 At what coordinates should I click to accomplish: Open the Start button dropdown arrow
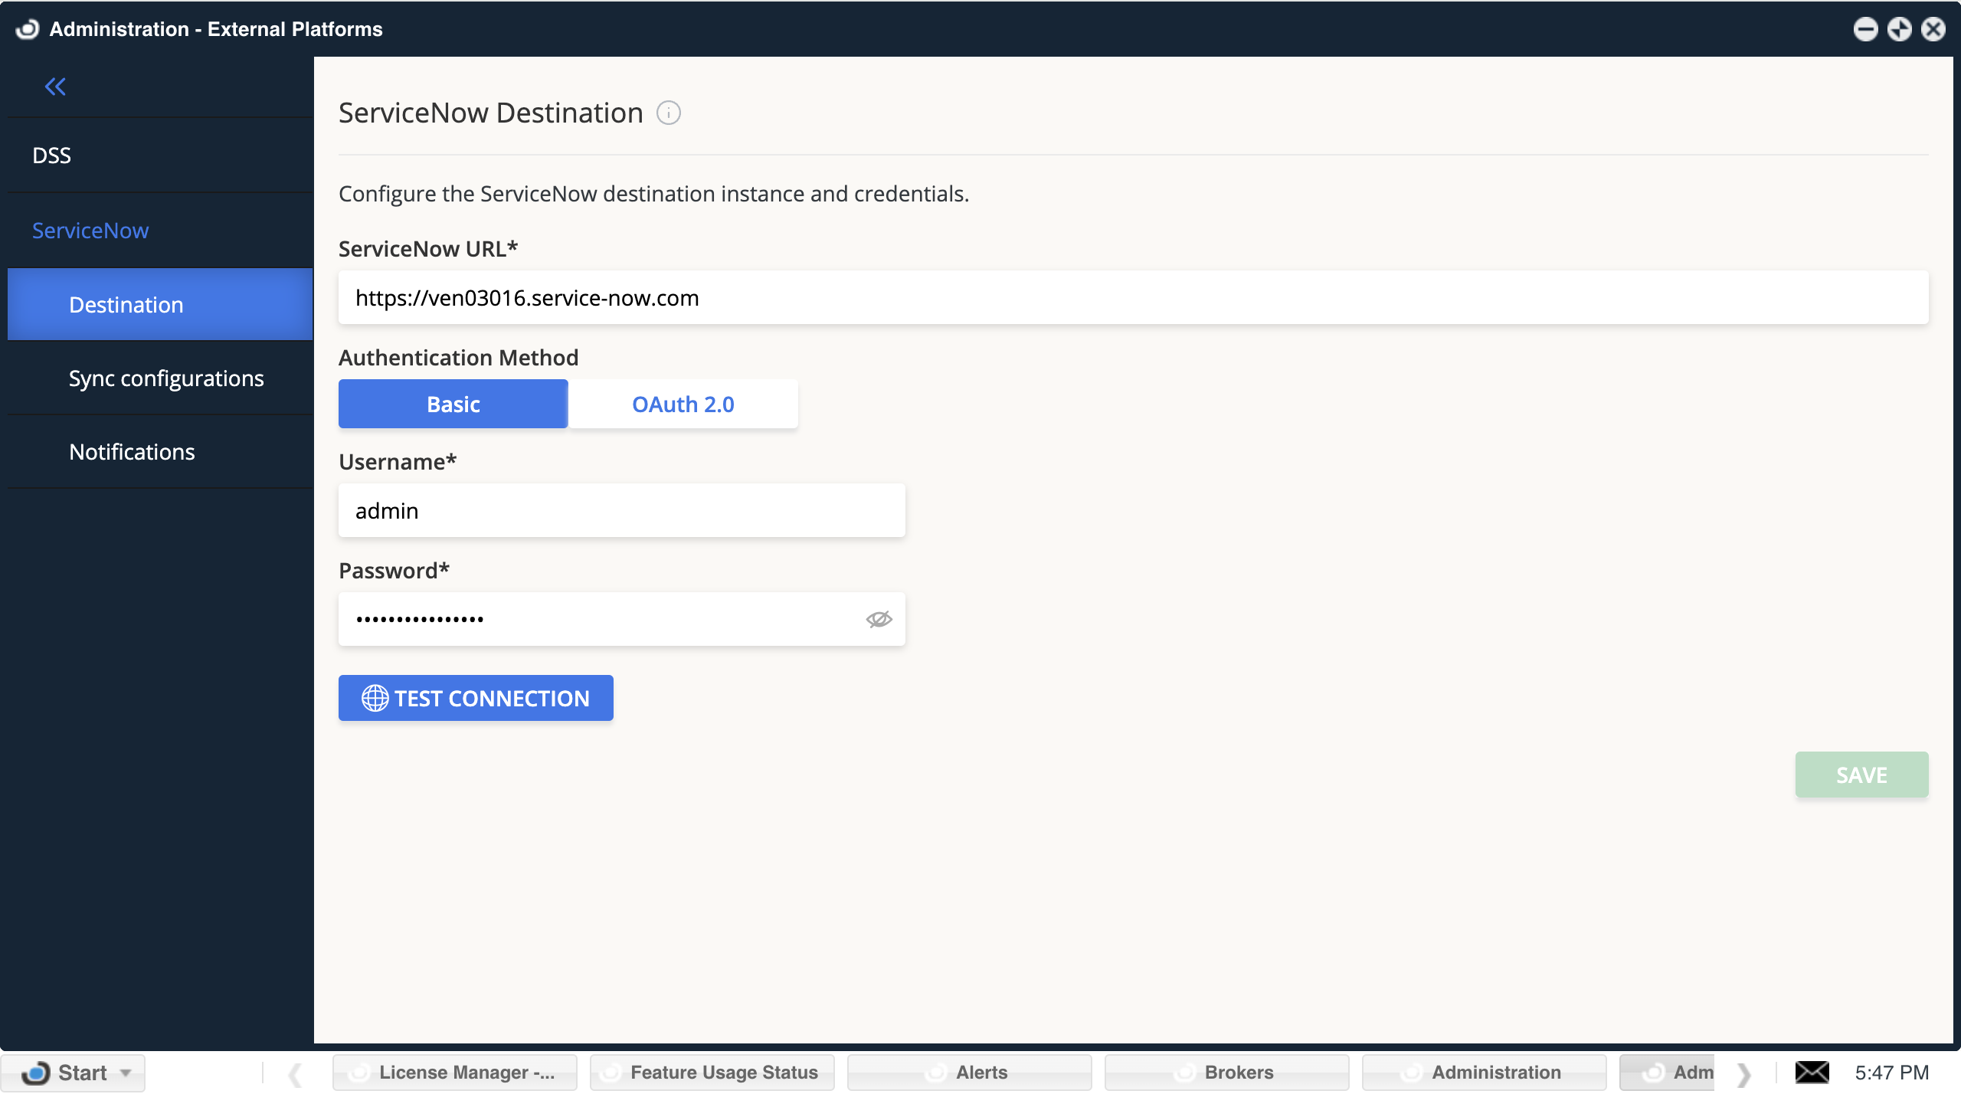[x=125, y=1073]
